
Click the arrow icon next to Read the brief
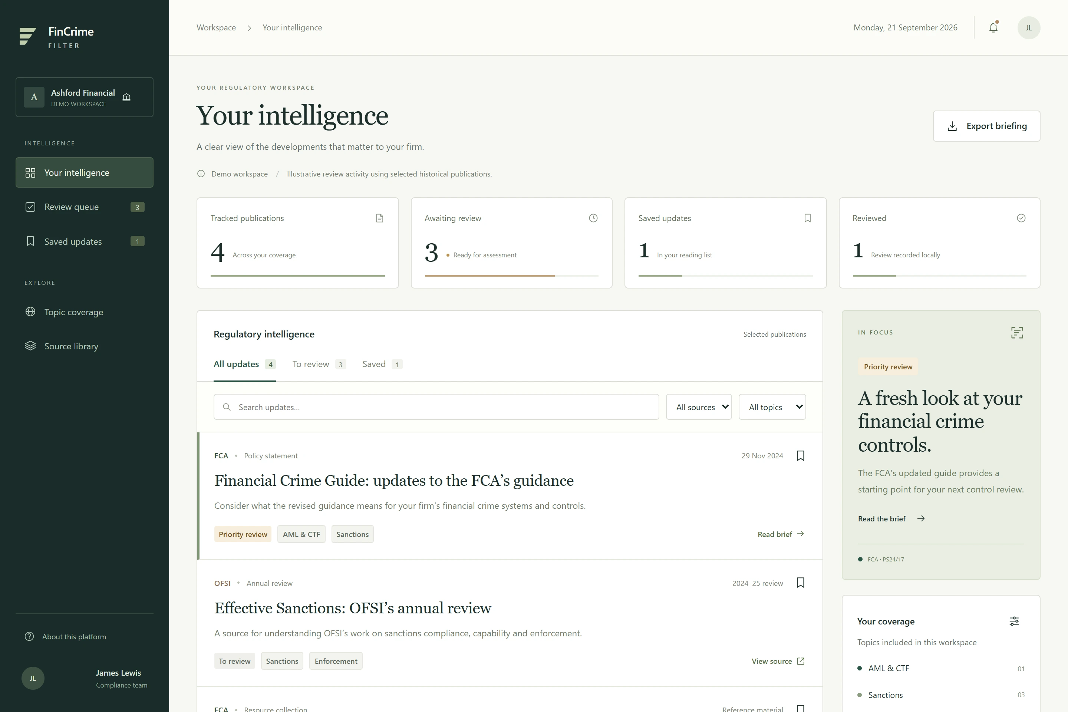(x=921, y=518)
